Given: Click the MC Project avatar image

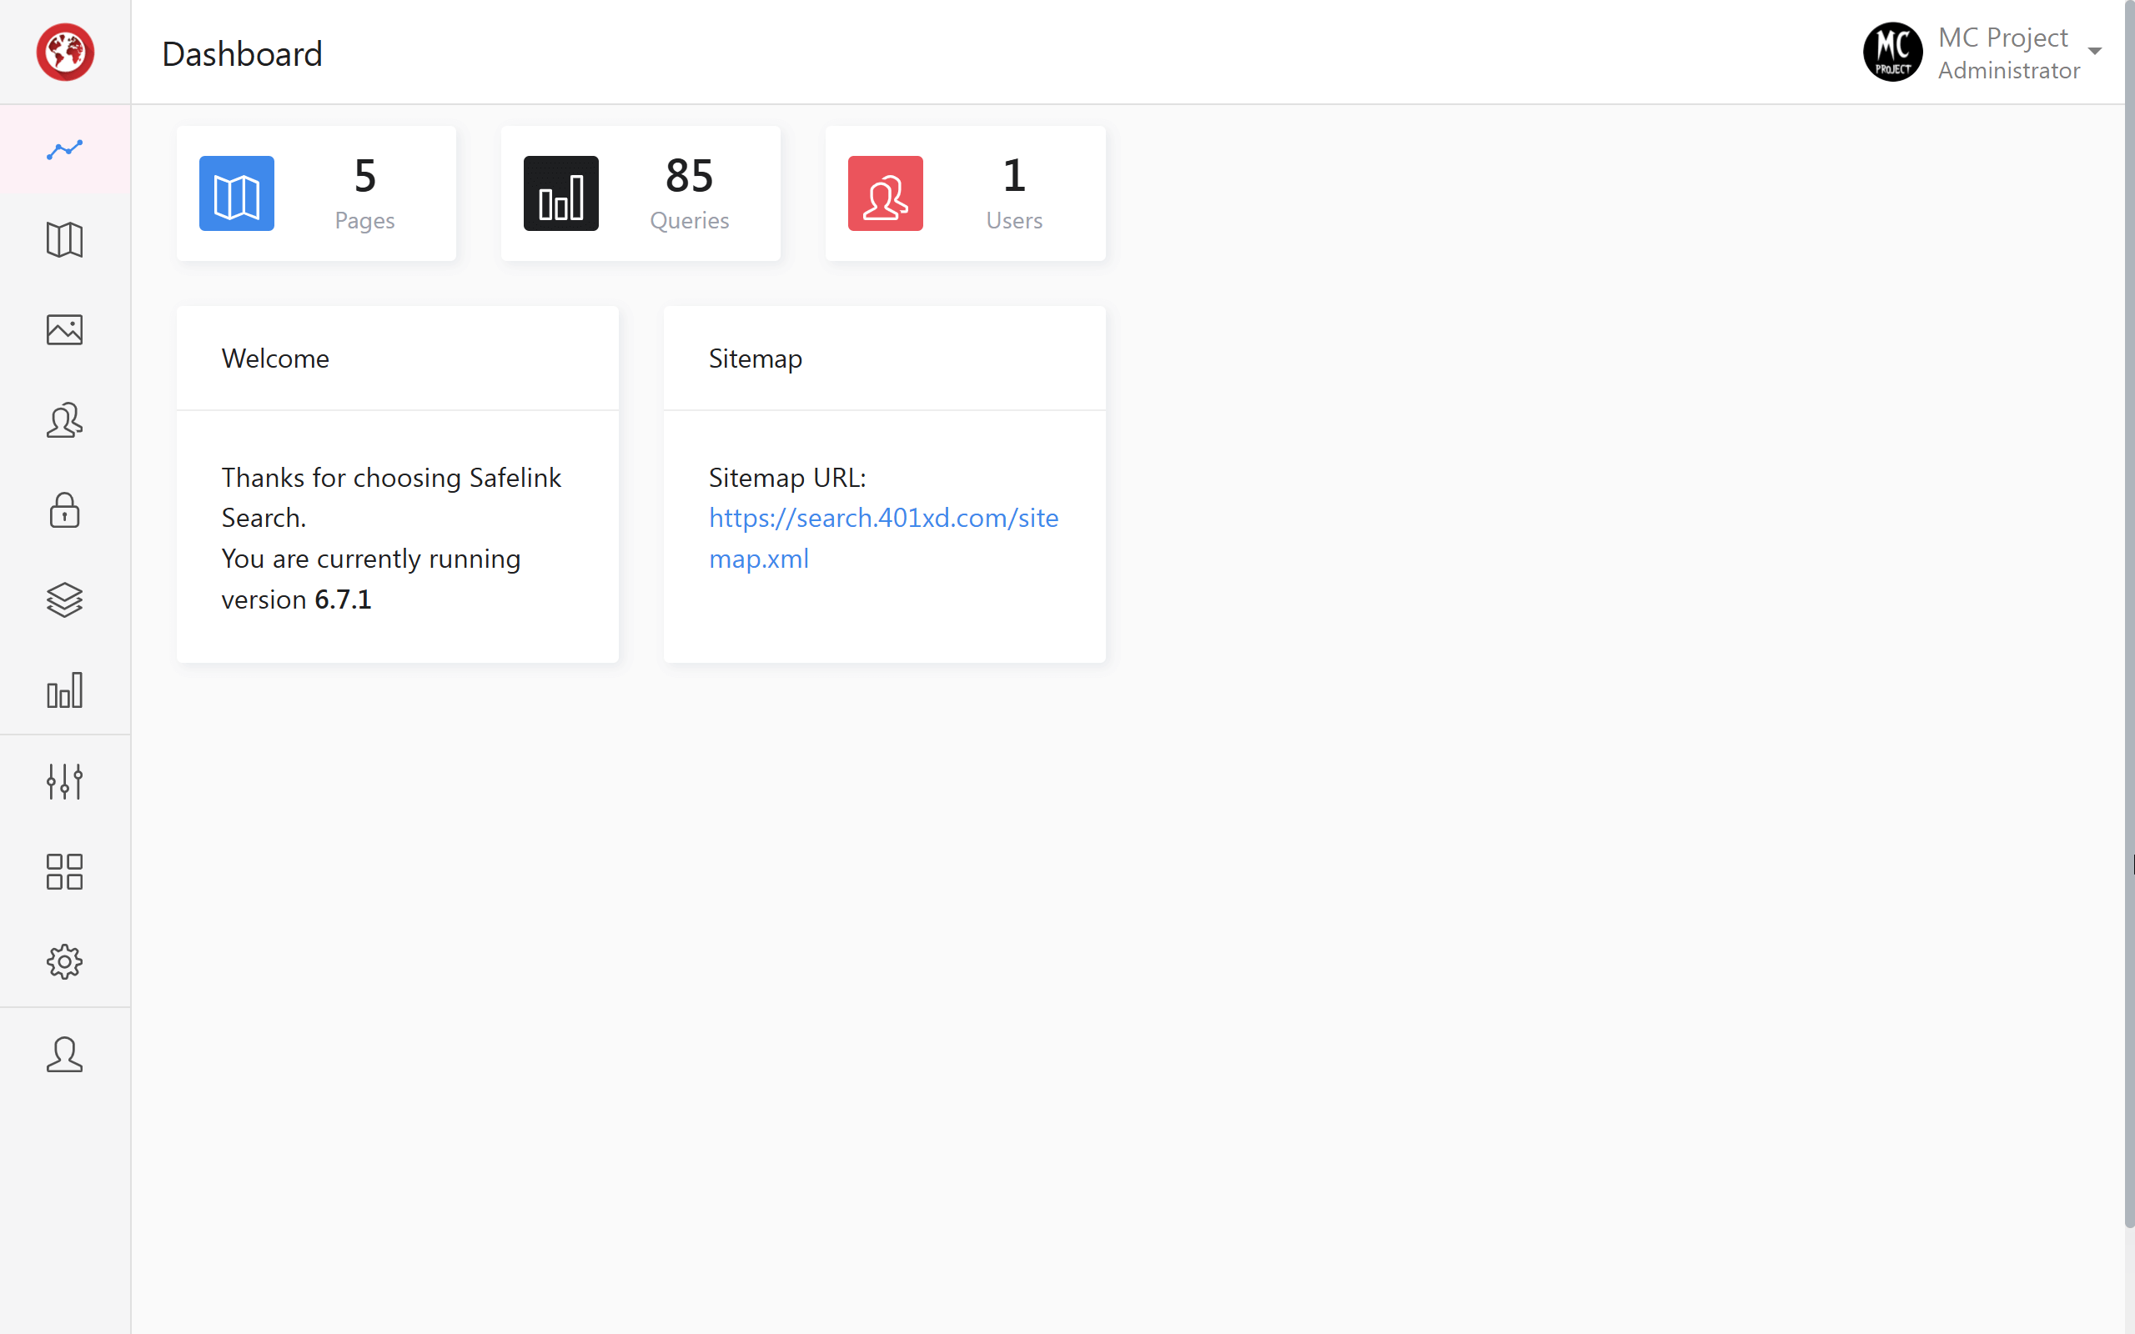Looking at the screenshot, I should pos(1892,51).
